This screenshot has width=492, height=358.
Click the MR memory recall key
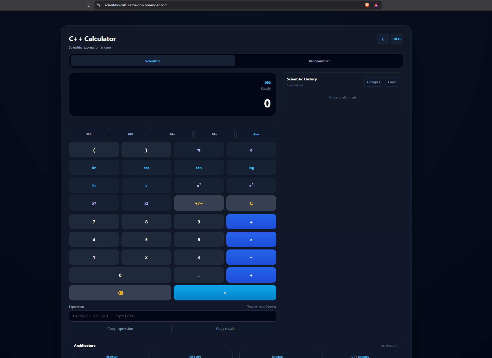(x=131, y=134)
